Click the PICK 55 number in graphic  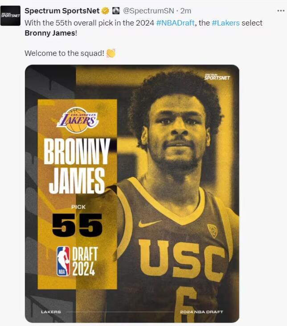point(77,225)
